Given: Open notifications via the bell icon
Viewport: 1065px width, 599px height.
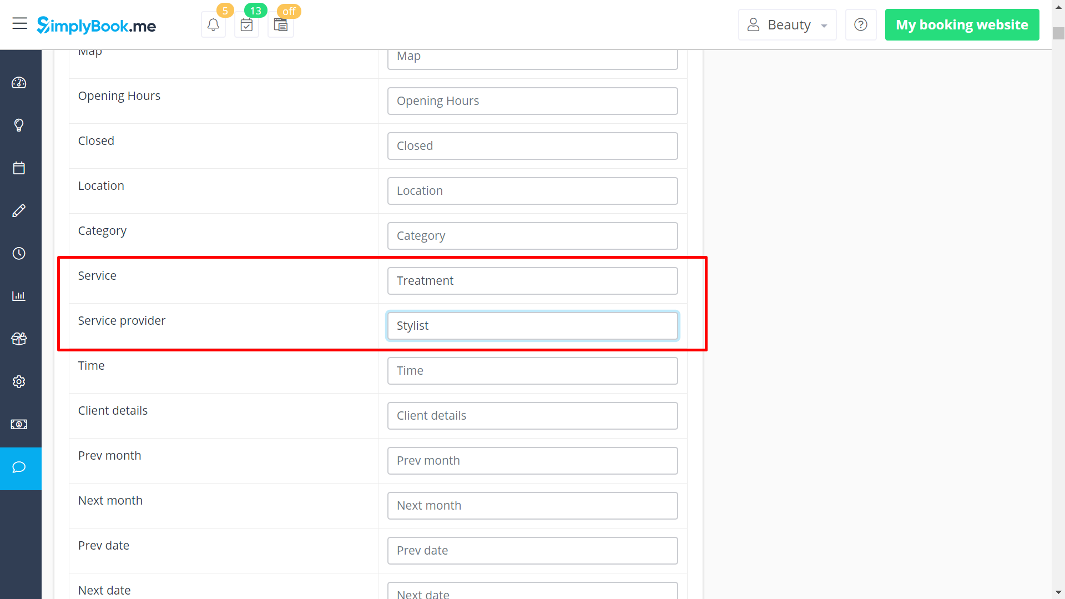Looking at the screenshot, I should click(213, 24).
